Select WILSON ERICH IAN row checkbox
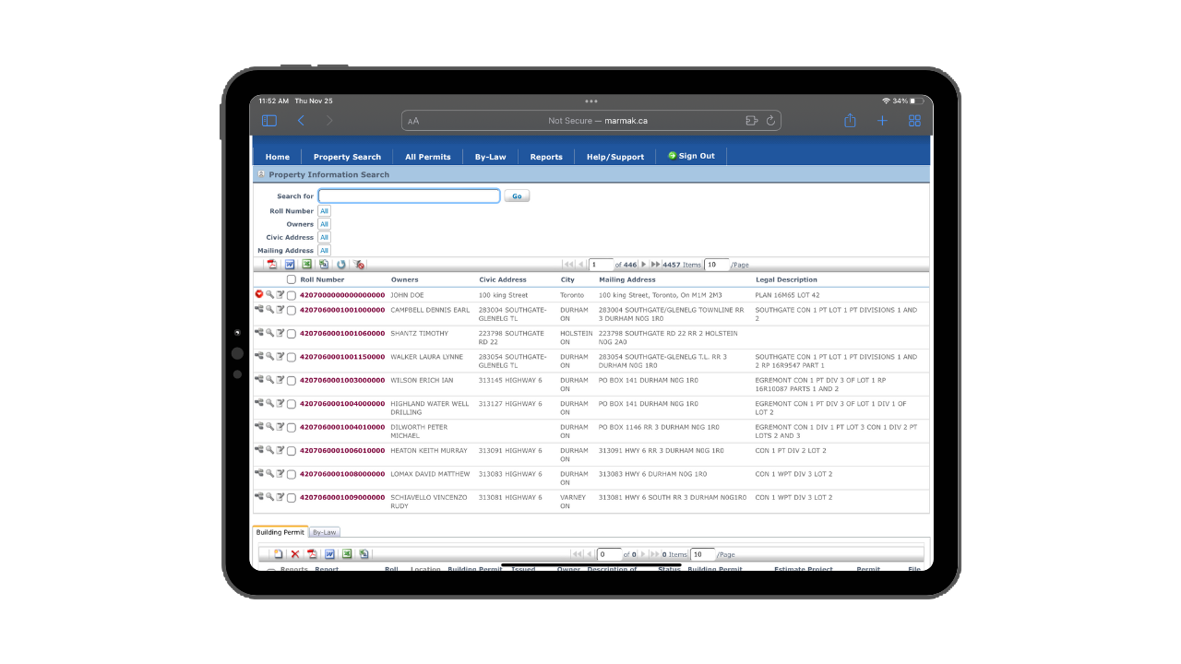Viewport: 1181px width, 664px height. (x=292, y=381)
